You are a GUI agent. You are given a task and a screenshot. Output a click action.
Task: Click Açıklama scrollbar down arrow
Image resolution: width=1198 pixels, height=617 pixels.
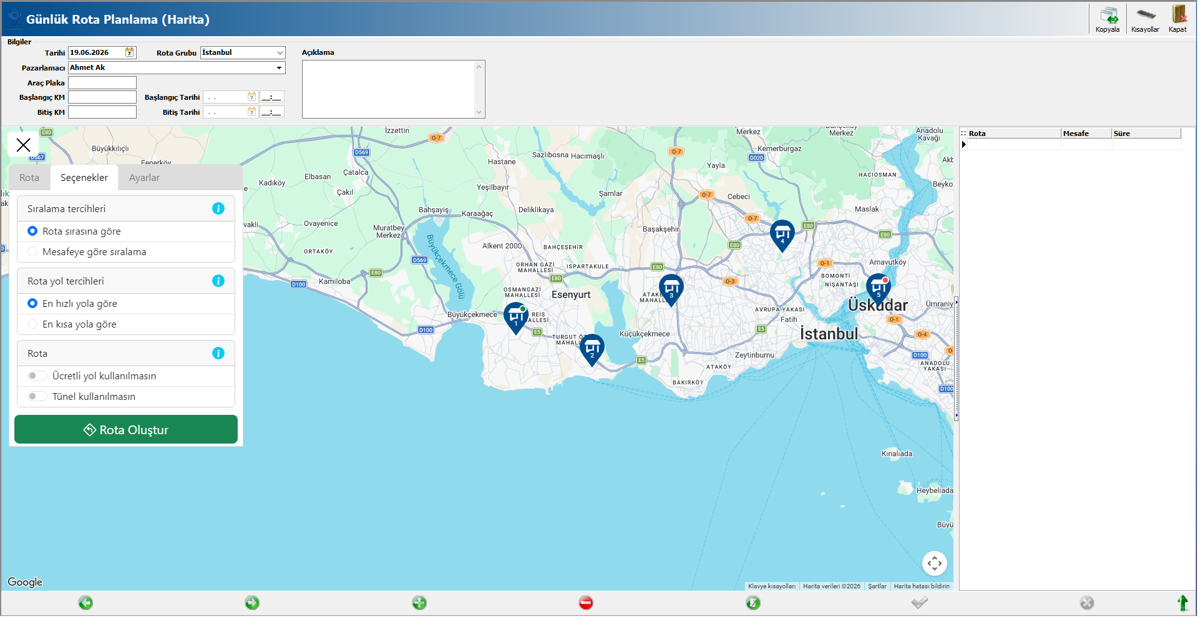tap(479, 112)
